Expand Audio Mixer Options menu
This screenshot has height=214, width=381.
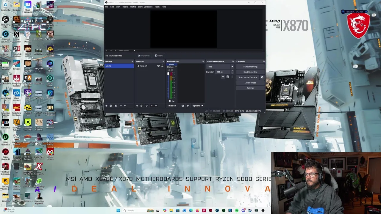198,106
